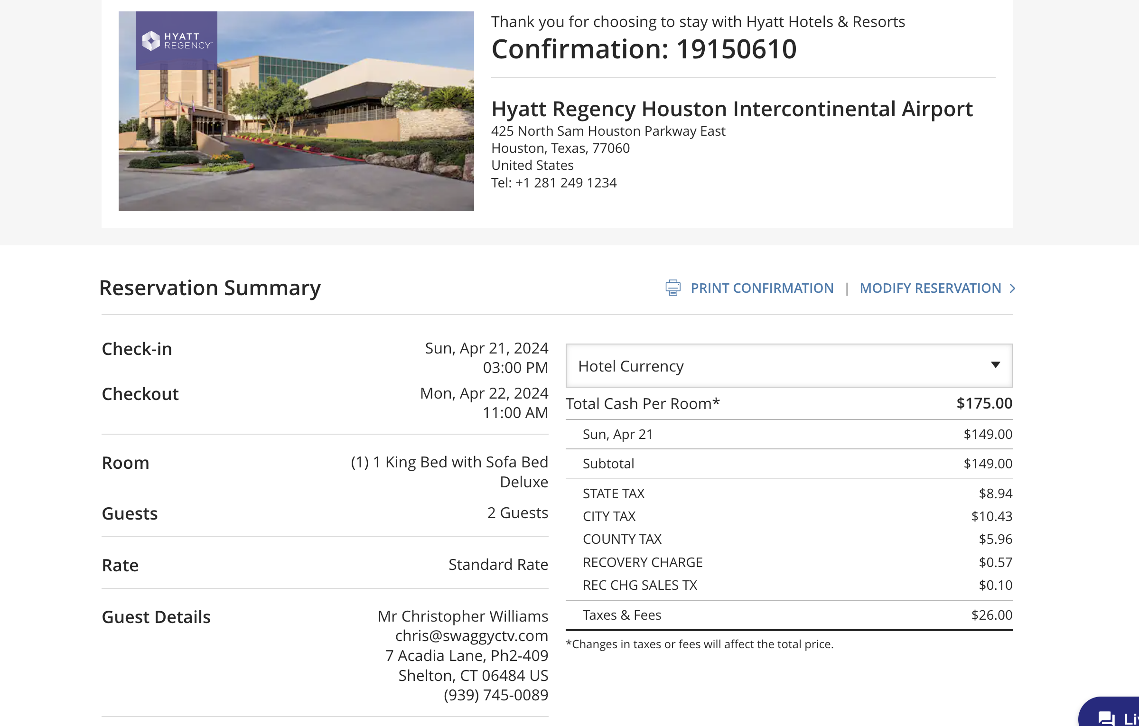Click the chevron arrow after Modify Reservation
The image size is (1139, 726).
click(1012, 288)
